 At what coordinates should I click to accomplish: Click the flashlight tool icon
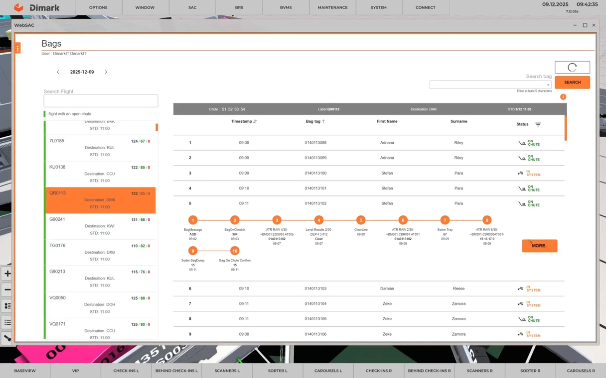tap(7, 338)
